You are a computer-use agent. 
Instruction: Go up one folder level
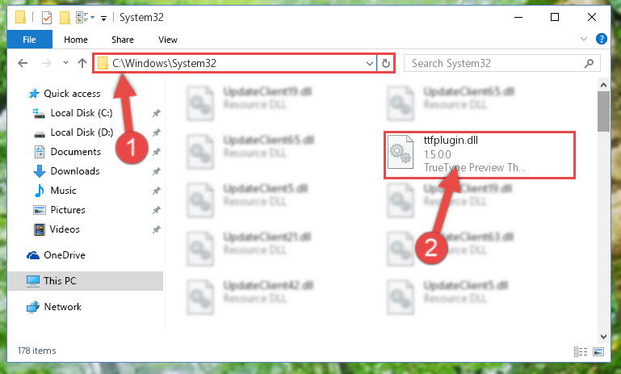(x=82, y=63)
